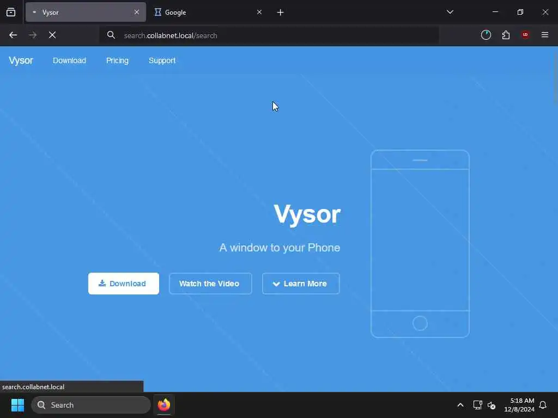
Task: Open the taskbar clock and date
Action: tap(519, 405)
